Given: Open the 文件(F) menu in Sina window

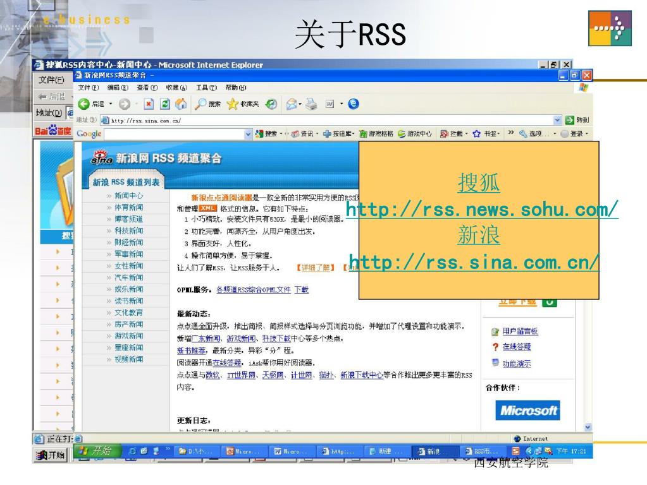Looking at the screenshot, I should click(89, 87).
